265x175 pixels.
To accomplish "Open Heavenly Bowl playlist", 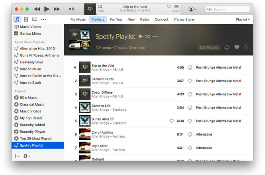I will [x=38, y=62].
